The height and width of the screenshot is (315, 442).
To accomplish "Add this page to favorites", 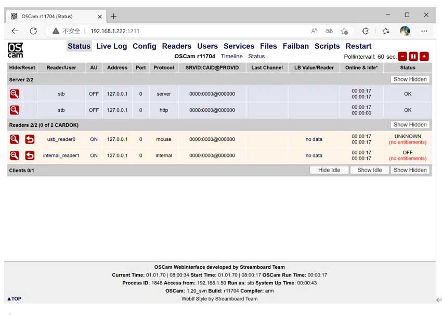I will tap(344, 31).
